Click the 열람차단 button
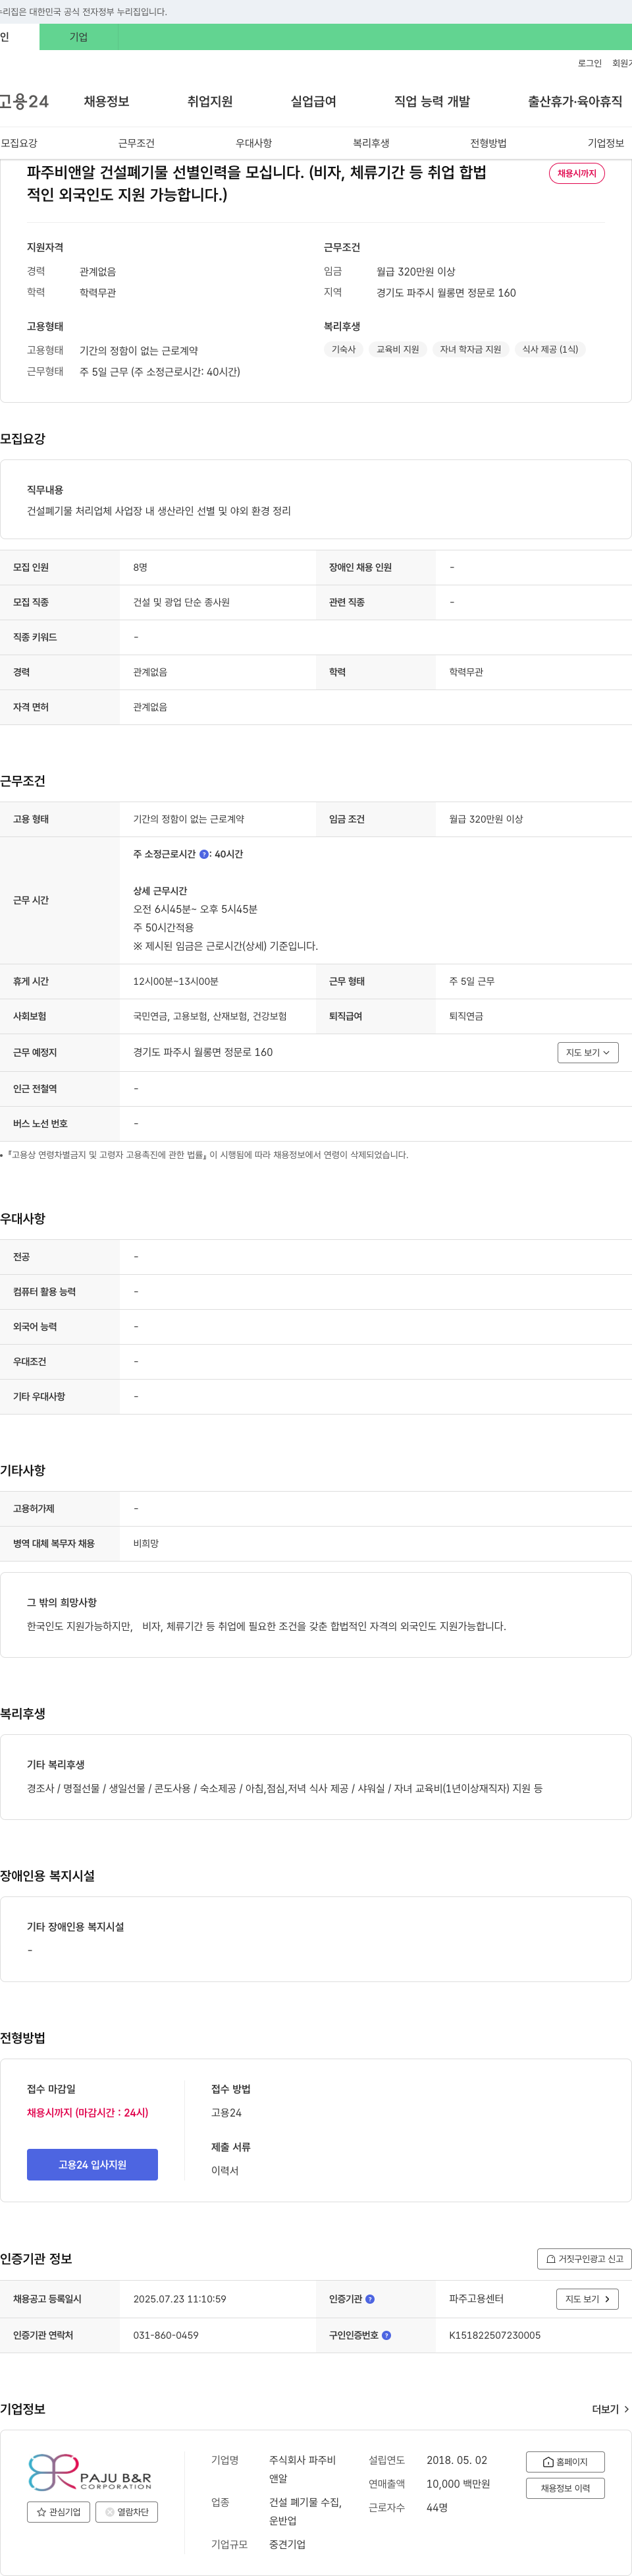 [x=127, y=2511]
